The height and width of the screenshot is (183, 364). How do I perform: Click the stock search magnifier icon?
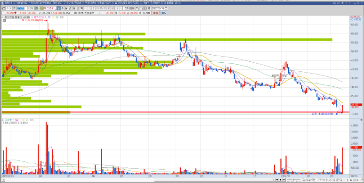coord(32,8)
